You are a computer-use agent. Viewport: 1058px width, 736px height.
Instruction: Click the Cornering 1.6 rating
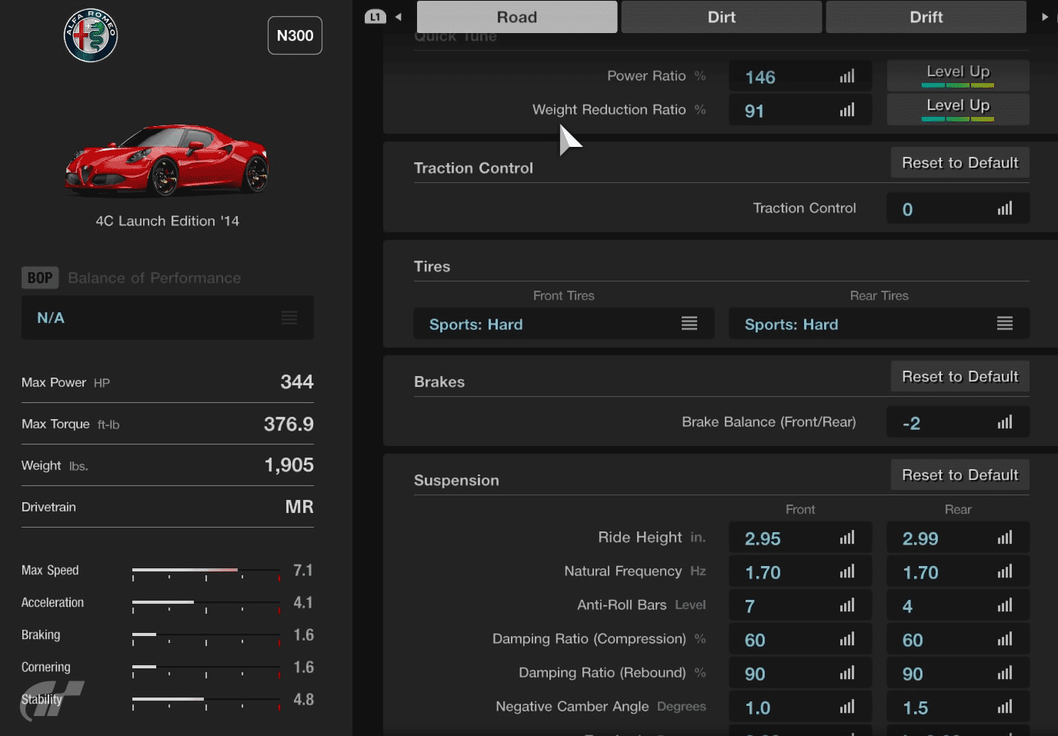point(303,667)
